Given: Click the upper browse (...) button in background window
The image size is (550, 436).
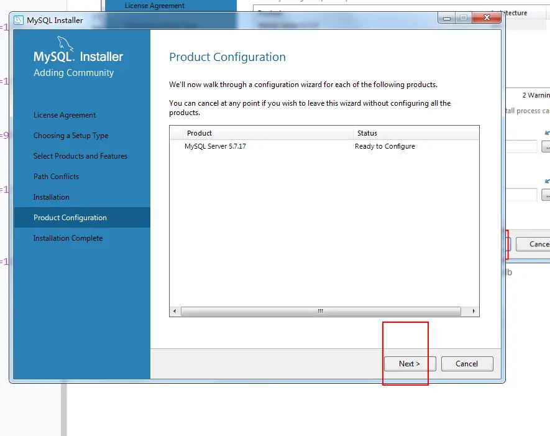Looking at the screenshot, I should (546, 146).
